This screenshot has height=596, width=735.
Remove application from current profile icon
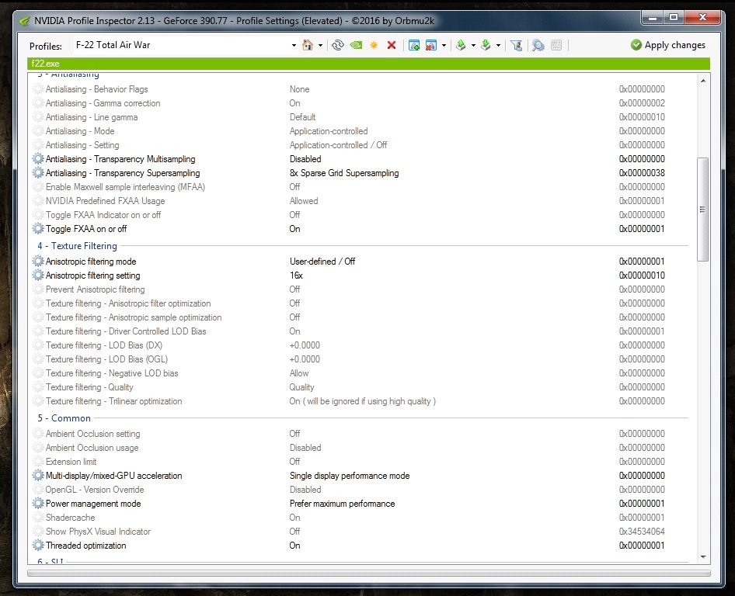pyautogui.click(x=431, y=45)
